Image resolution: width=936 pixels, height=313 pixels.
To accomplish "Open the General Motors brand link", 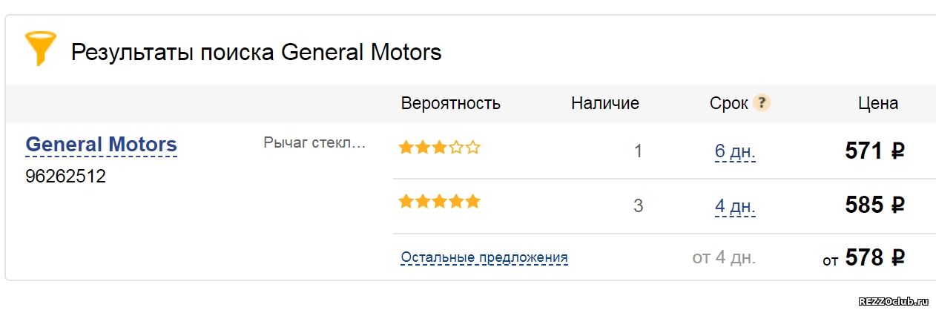I will point(102,144).
